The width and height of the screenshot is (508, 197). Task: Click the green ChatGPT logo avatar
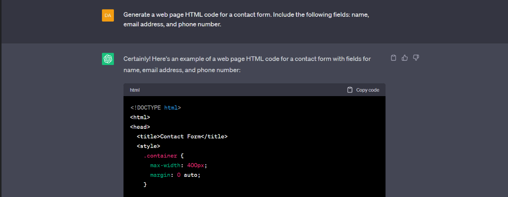[x=108, y=59]
